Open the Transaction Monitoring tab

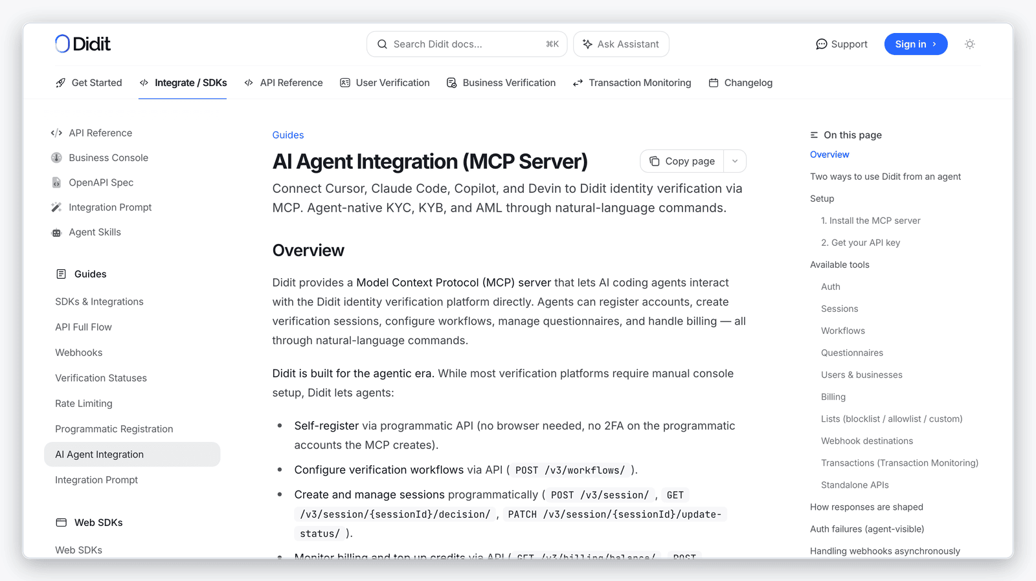tap(632, 83)
